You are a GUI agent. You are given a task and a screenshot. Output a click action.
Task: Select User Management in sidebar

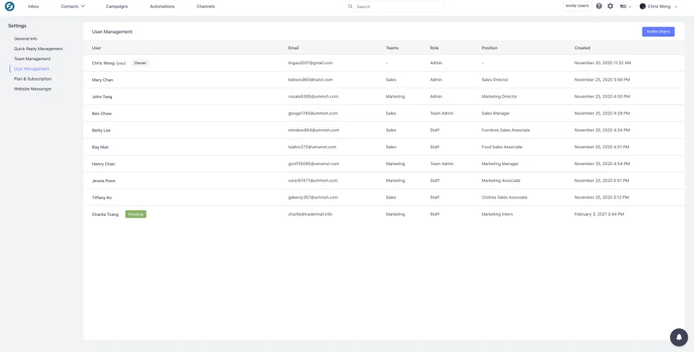click(x=31, y=69)
